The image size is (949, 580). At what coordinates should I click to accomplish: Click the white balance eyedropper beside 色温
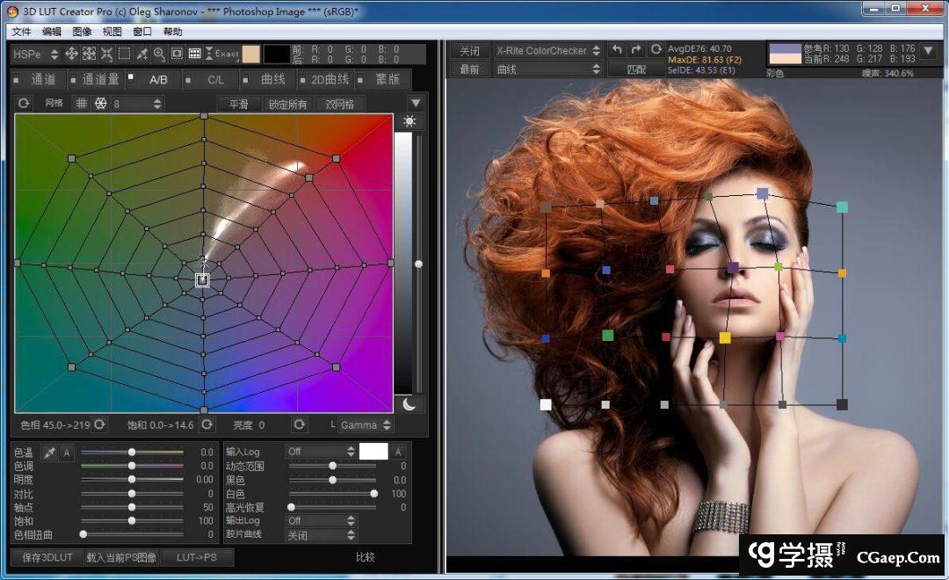(50, 452)
